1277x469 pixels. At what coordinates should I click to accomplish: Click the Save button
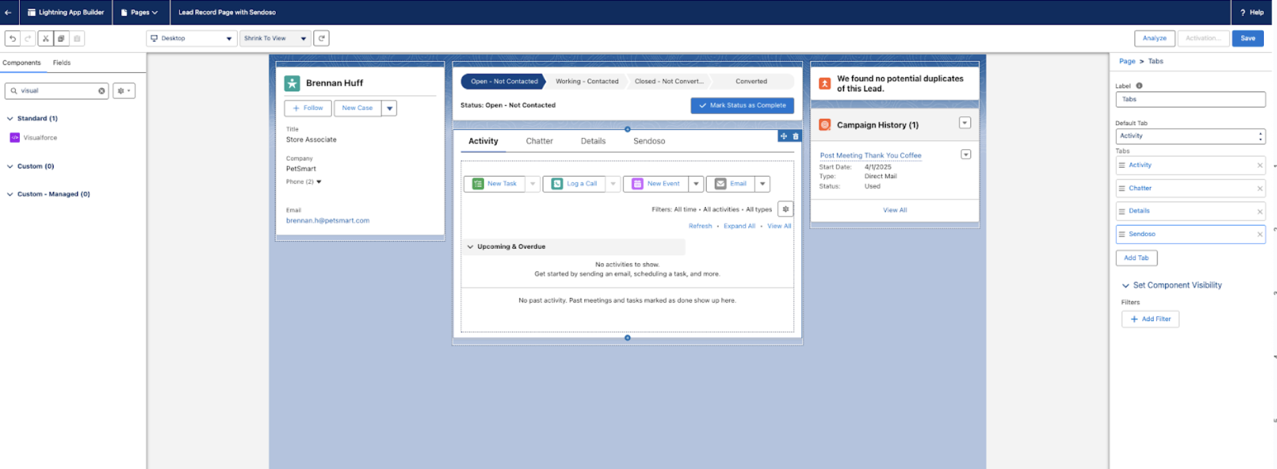[x=1247, y=39]
